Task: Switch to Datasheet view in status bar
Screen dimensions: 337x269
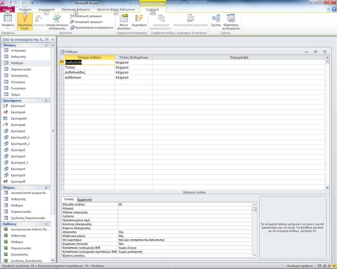Action: (x=320, y=266)
